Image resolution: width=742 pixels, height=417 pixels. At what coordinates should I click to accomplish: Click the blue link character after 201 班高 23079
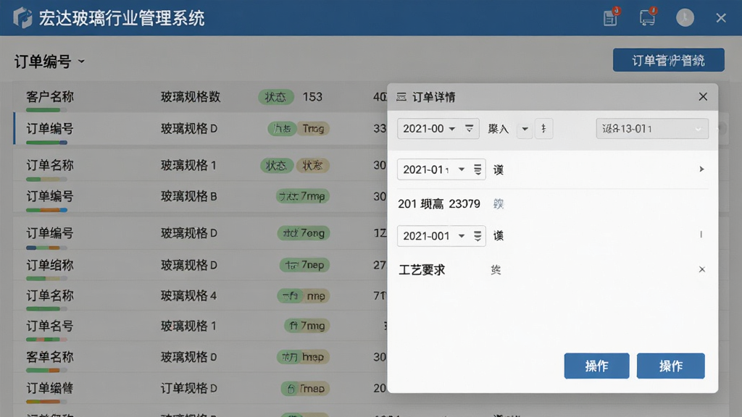[499, 203]
